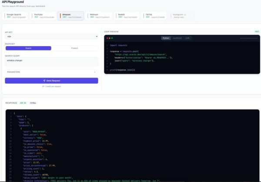Viewport: 261px width, 182px height.
Task: Show the Python code preview
Action: [166, 38]
